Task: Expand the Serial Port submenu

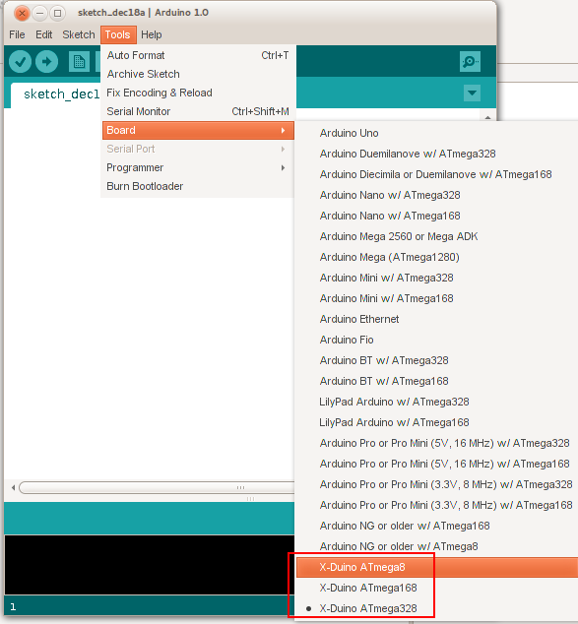Action: pos(198,149)
